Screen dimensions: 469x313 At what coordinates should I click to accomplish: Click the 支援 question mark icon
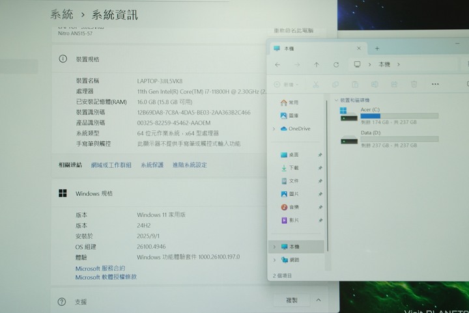point(62,302)
